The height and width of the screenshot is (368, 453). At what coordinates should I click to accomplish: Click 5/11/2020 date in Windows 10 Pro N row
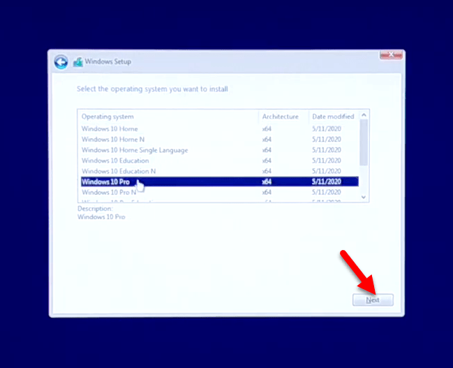click(327, 192)
